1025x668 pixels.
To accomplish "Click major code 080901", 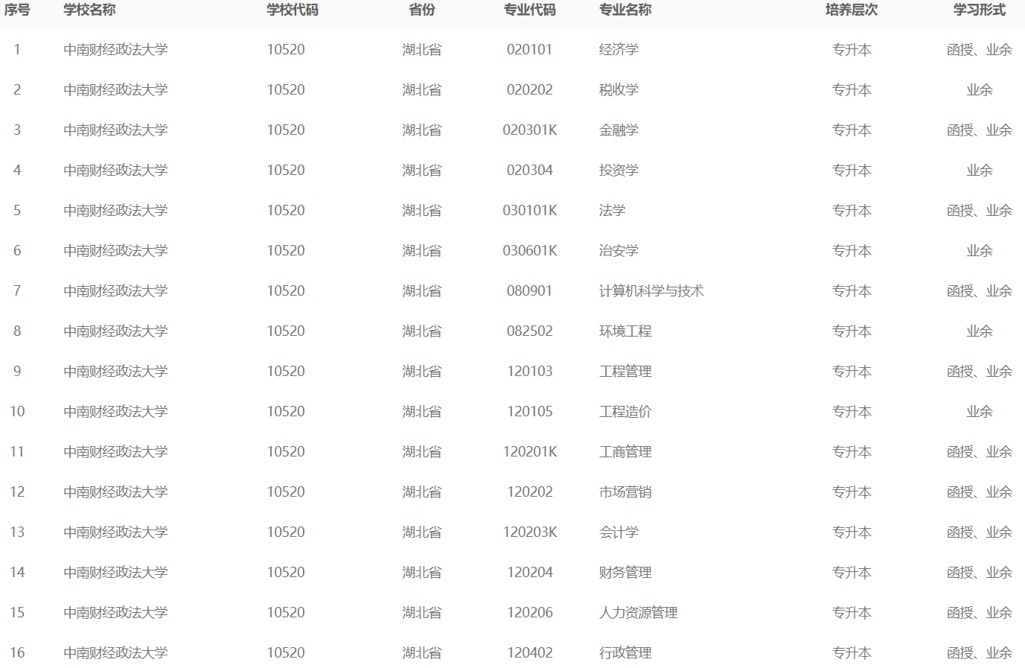I will pyautogui.click(x=530, y=291).
